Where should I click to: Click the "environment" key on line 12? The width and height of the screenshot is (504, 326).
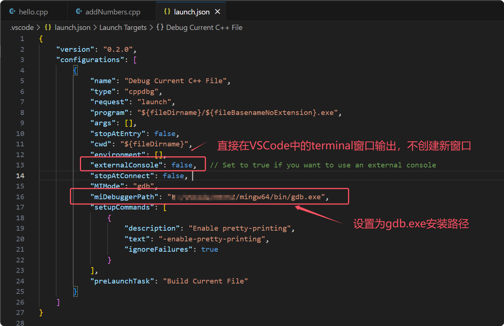pos(118,154)
